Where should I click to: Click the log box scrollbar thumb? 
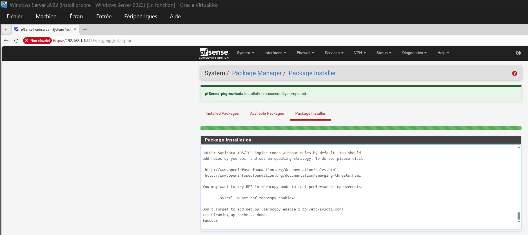point(519,216)
